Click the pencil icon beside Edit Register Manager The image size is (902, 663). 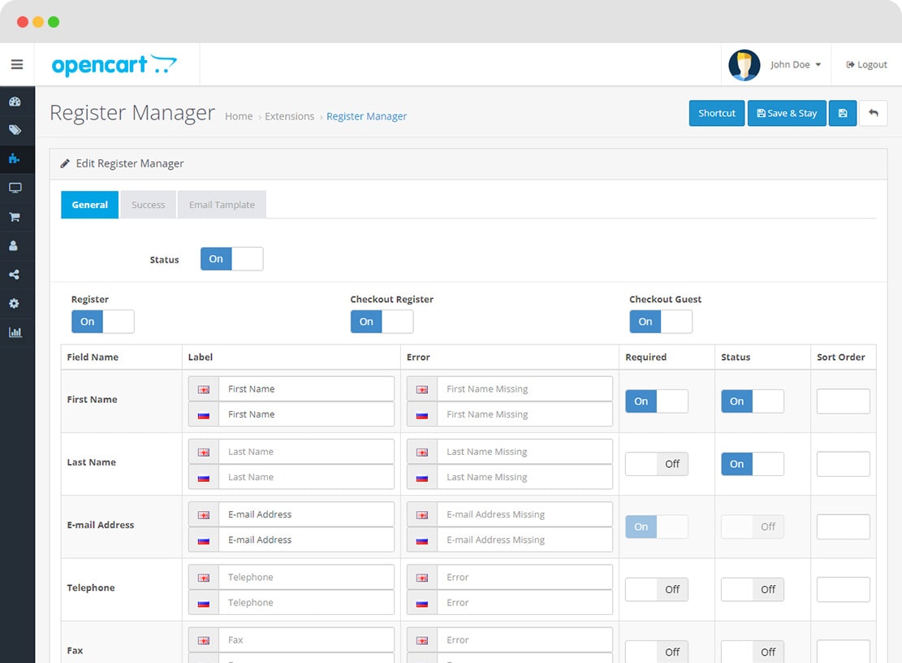click(x=65, y=163)
